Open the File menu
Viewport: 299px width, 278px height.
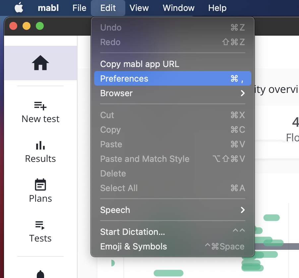click(x=79, y=8)
